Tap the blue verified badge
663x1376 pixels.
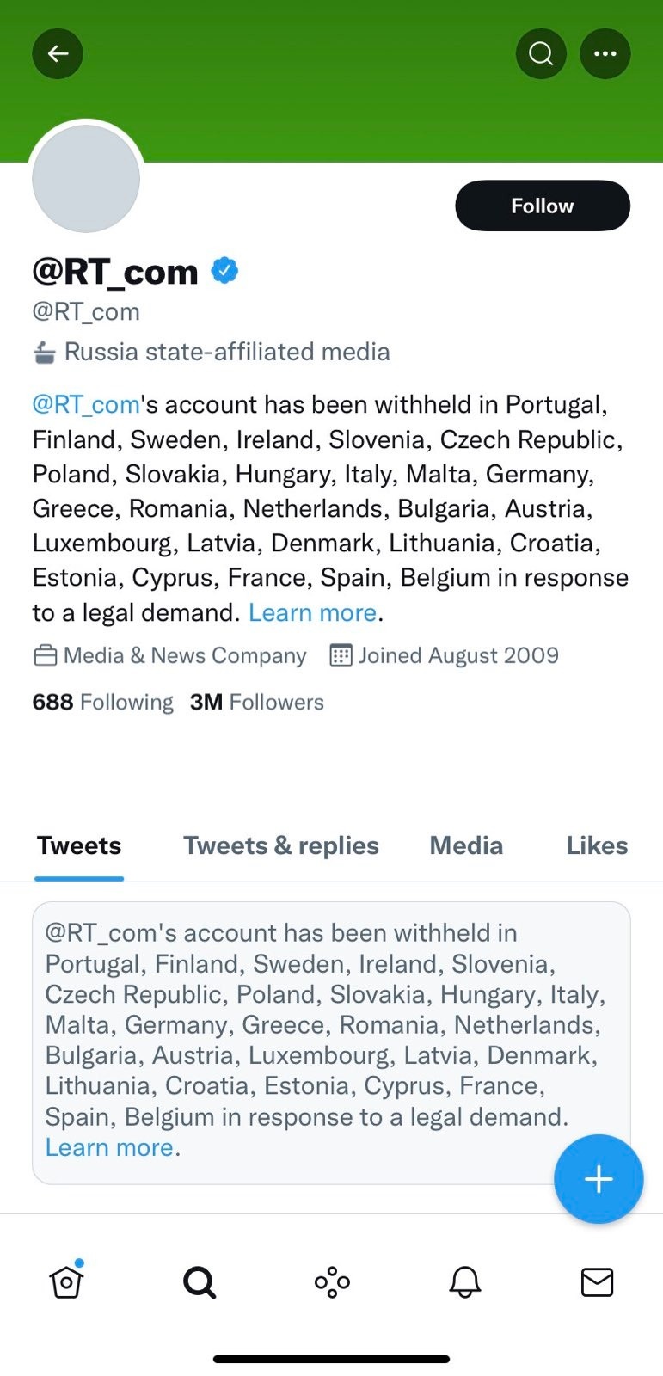pos(225,271)
